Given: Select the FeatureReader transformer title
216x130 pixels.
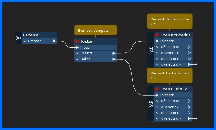Looking at the screenshot, I should tap(175, 35).
